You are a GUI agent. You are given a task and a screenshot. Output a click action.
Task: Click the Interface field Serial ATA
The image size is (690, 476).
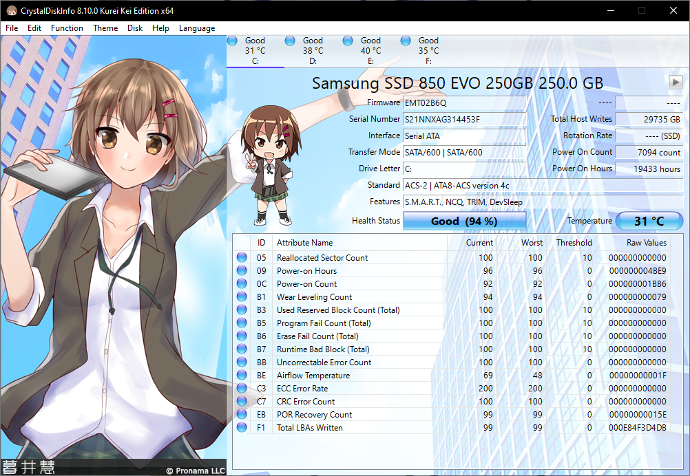pyautogui.click(x=464, y=136)
